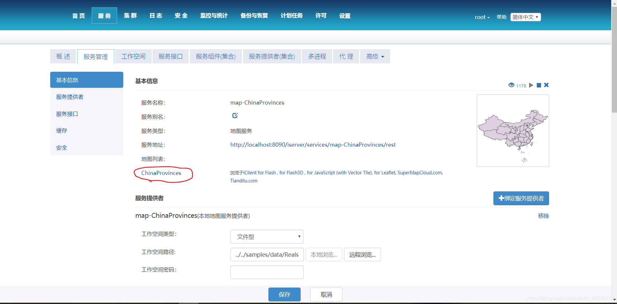617x304 pixels.
Task: Stop the service with square icon
Action: (539, 85)
